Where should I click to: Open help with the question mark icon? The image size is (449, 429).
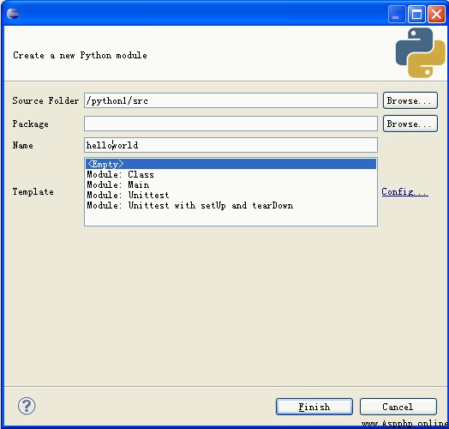[27, 406]
